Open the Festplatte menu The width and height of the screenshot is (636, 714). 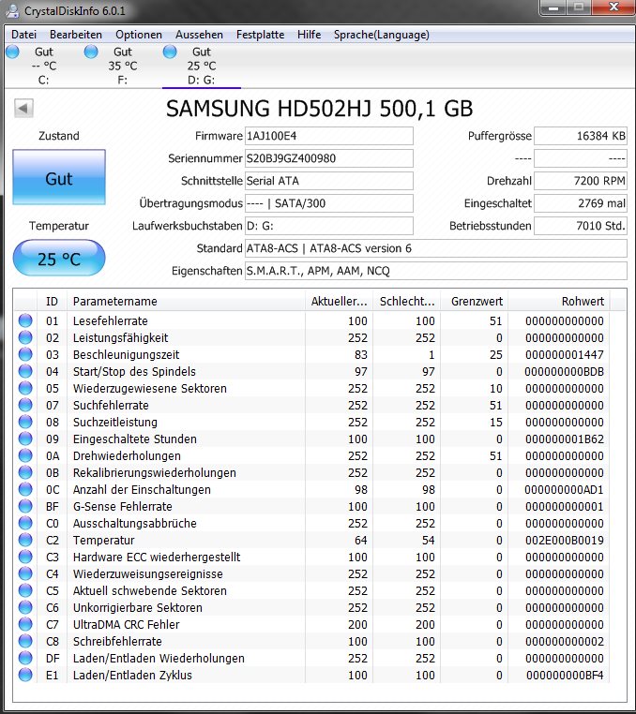(261, 35)
